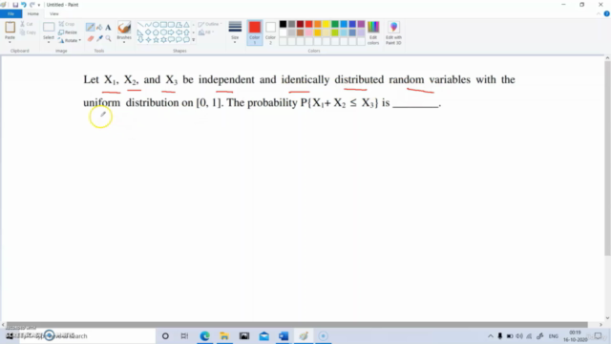Viewport: 611px width, 344px height.
Task: Switch to the View tab
Action: click(54, 13)
